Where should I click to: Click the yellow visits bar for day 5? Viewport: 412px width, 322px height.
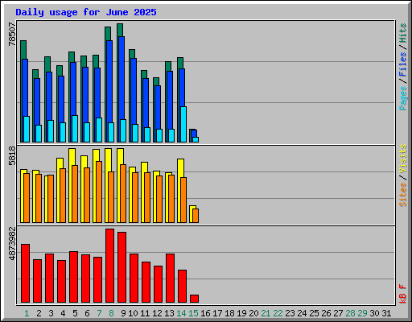pos(72,157)
